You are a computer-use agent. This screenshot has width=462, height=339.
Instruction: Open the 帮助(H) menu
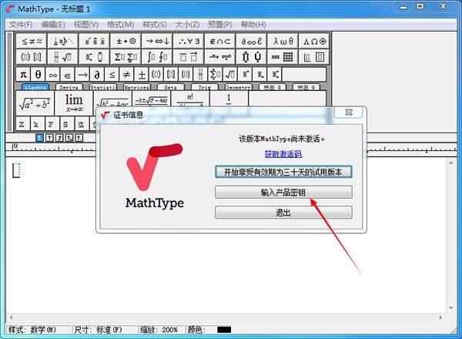(253, 25)
